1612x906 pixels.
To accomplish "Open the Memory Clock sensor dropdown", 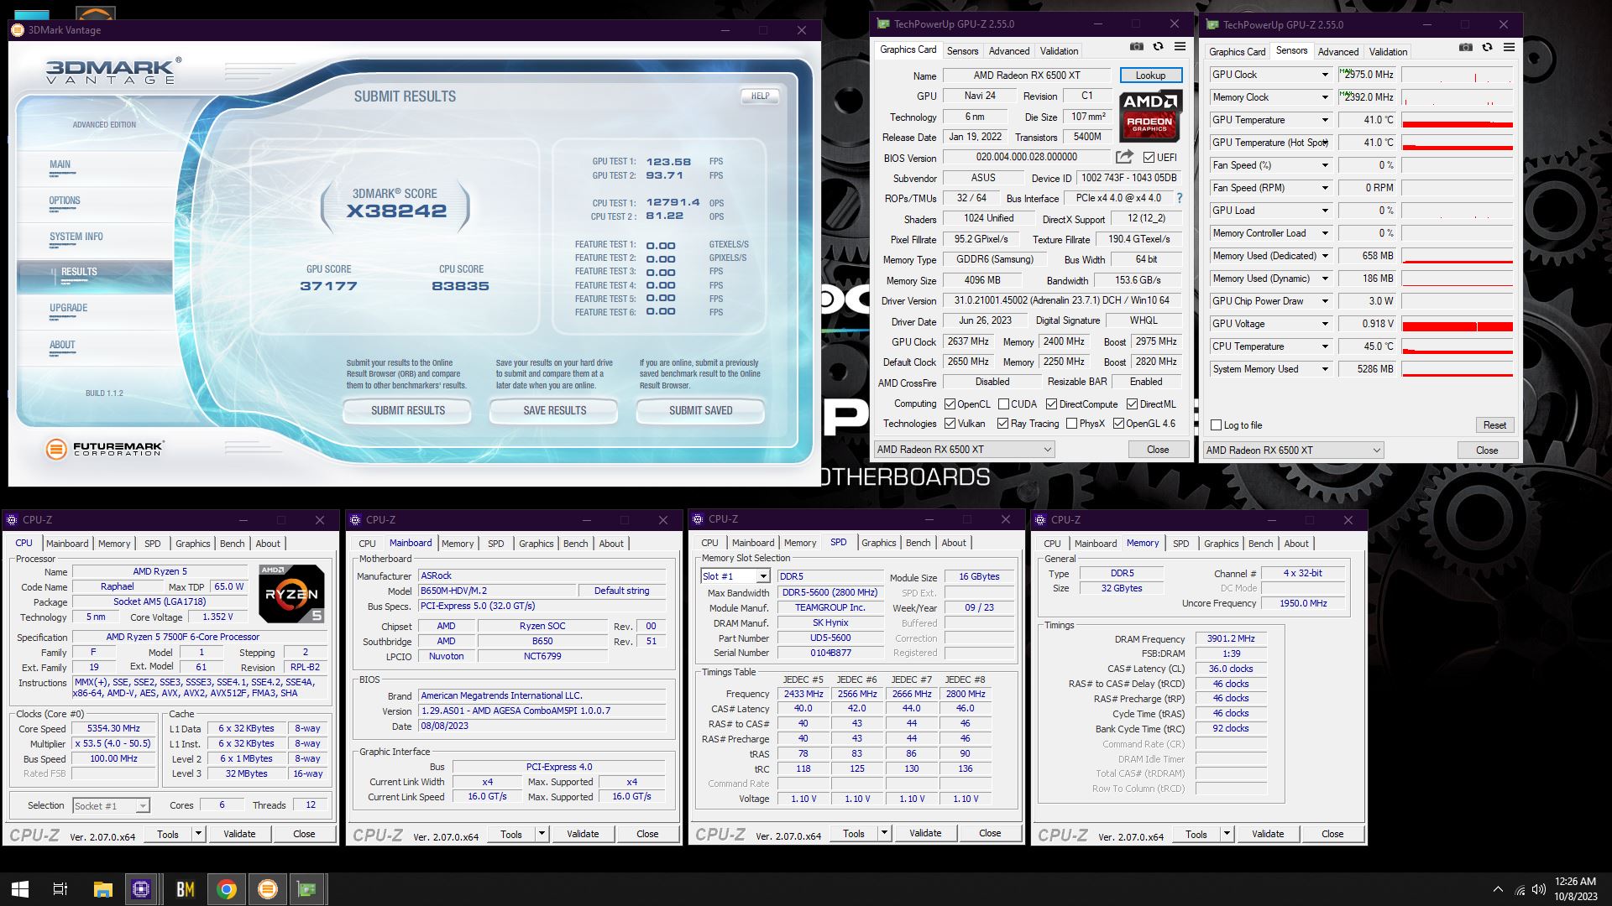I will coord(1325,97).
